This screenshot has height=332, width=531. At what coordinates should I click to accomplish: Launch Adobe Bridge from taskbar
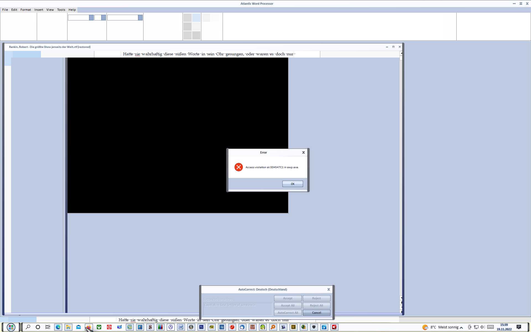(x=293, y=327)
